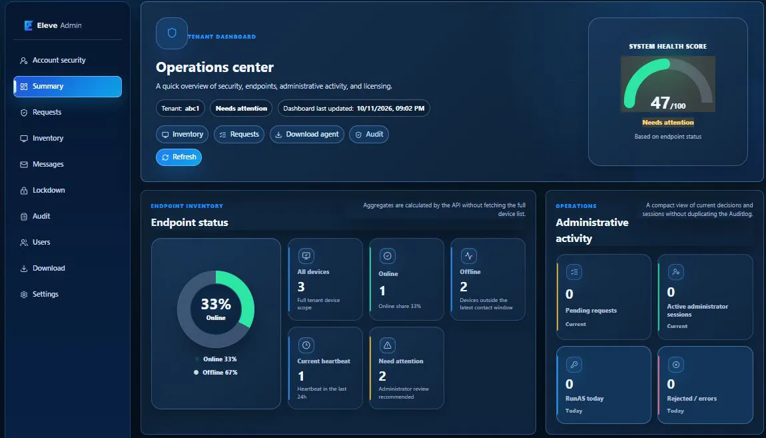This screenshot has width=766, height=438.
Task: Click the Audit quick-action button
Action: point(369,135)
